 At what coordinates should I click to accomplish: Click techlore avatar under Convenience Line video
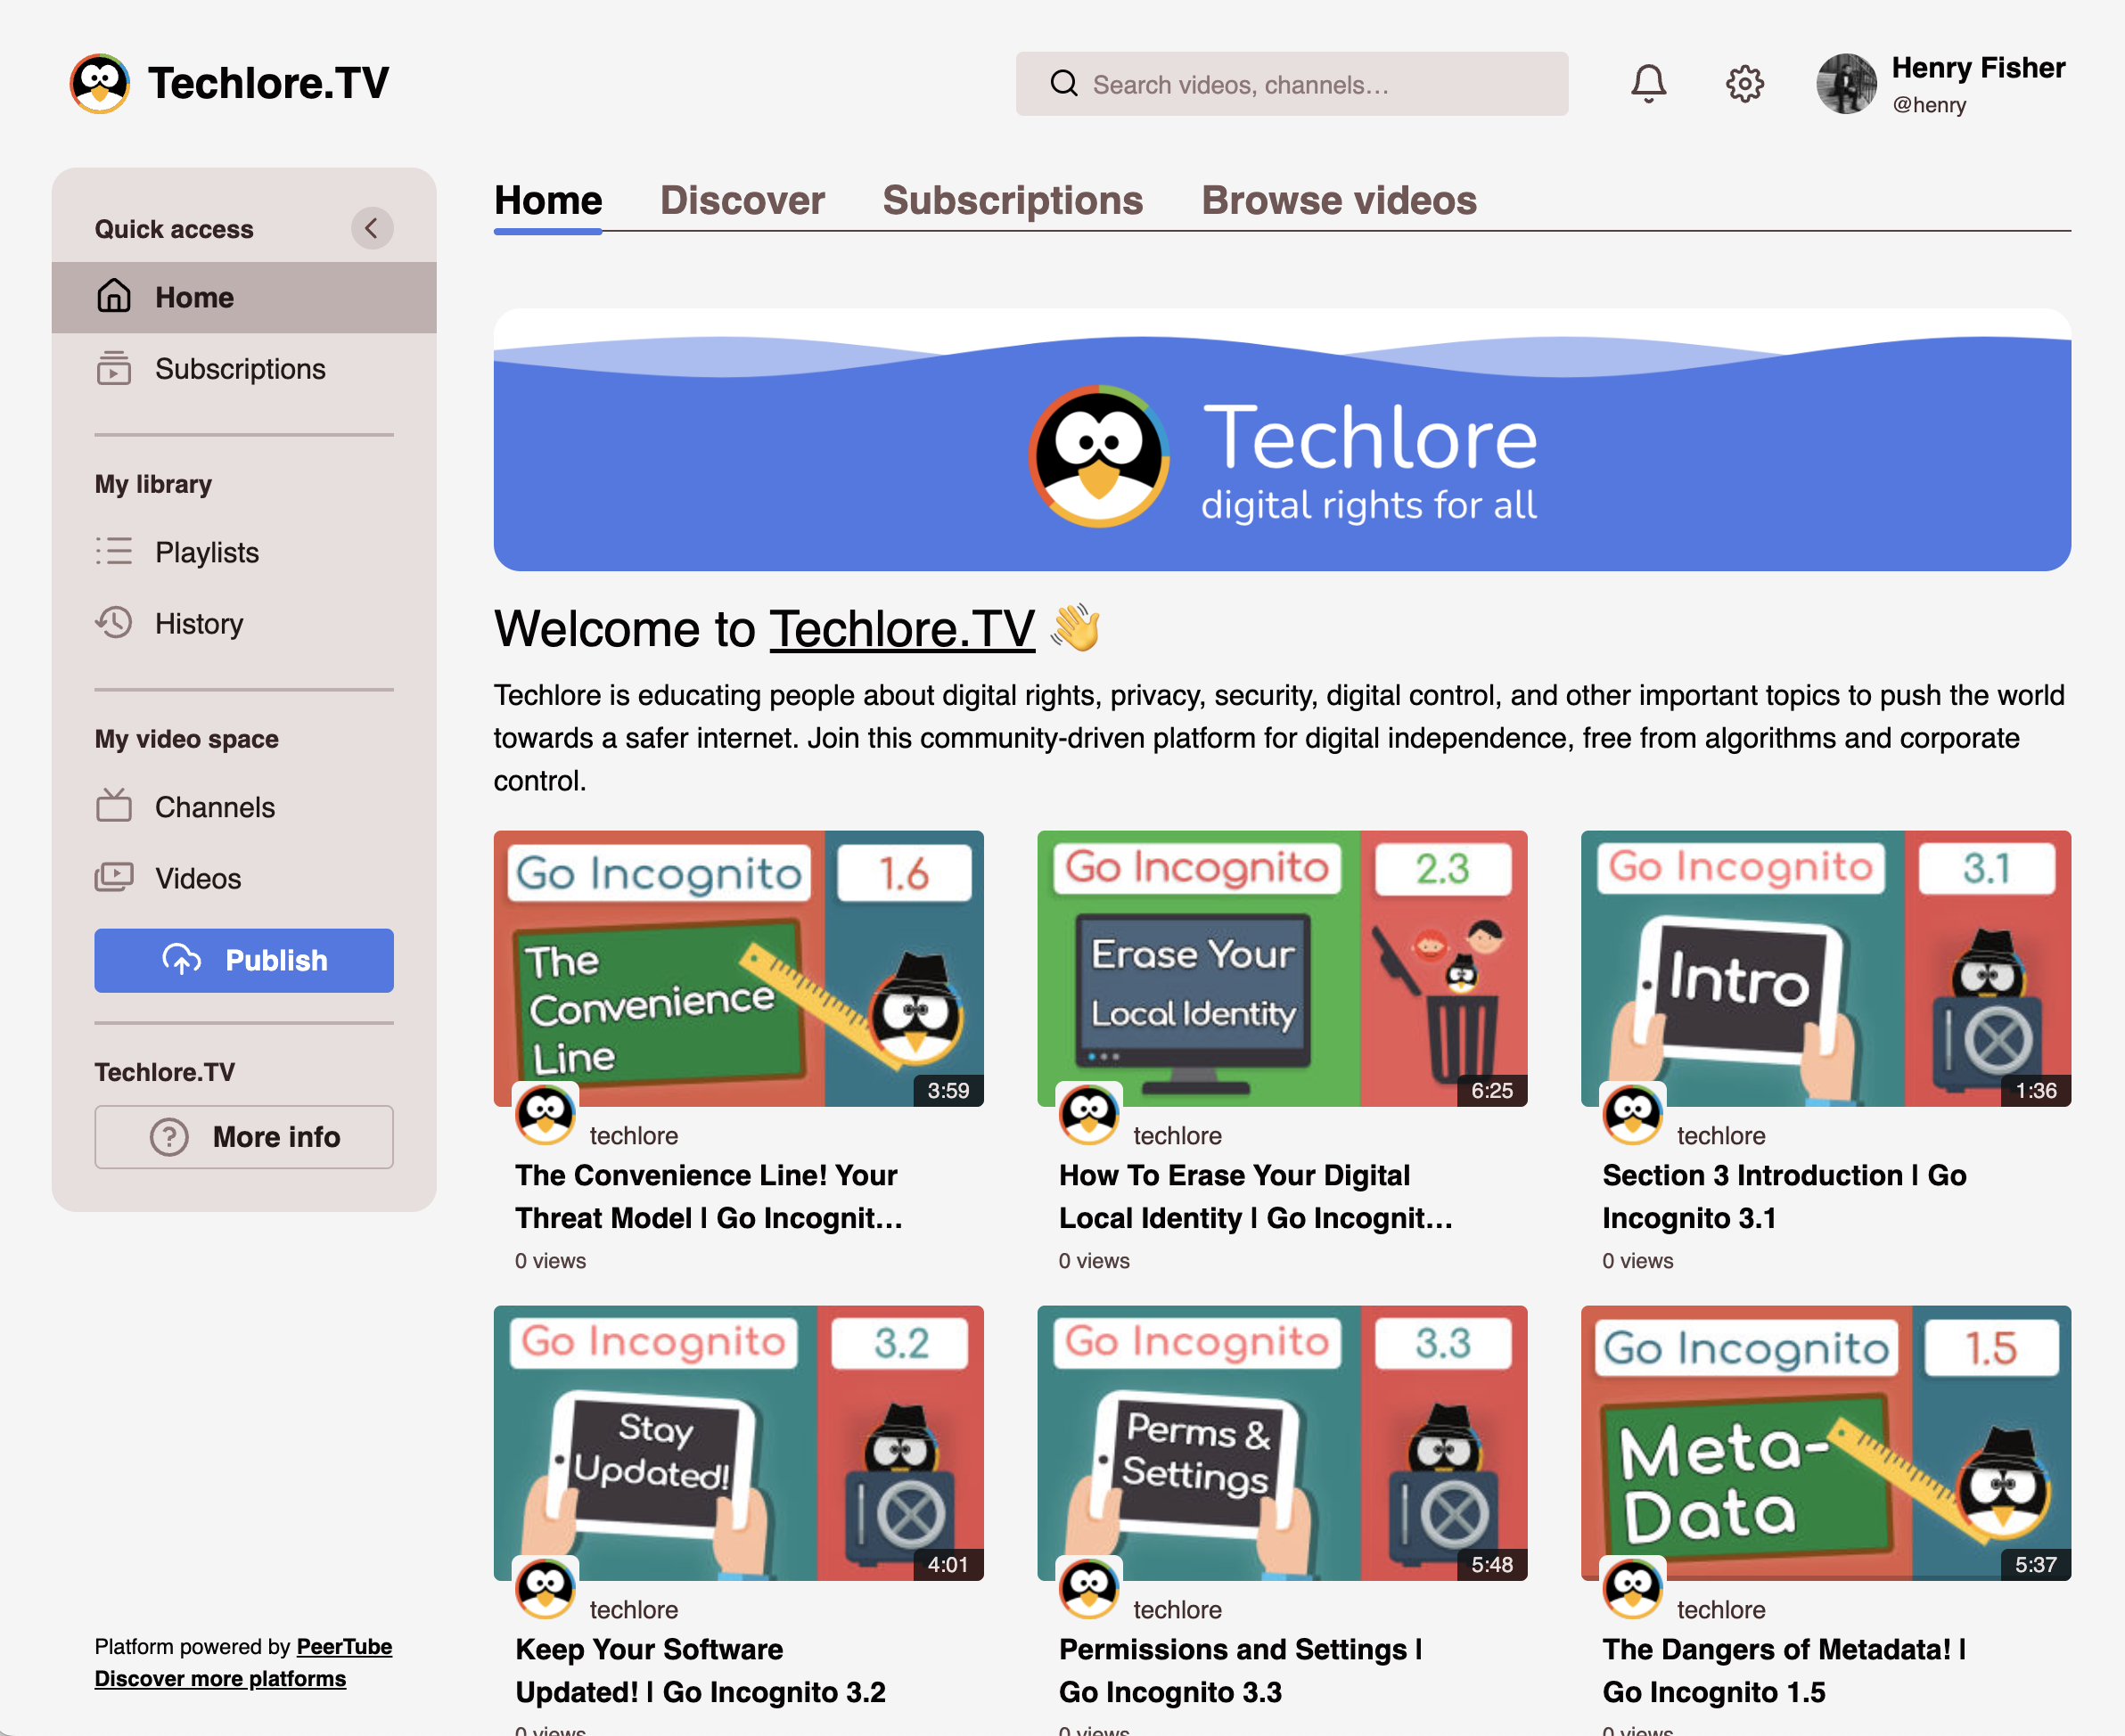tap(545, 1114)
